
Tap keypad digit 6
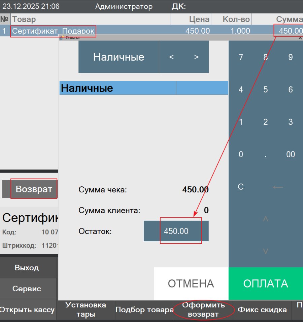[x=291, y=89]
